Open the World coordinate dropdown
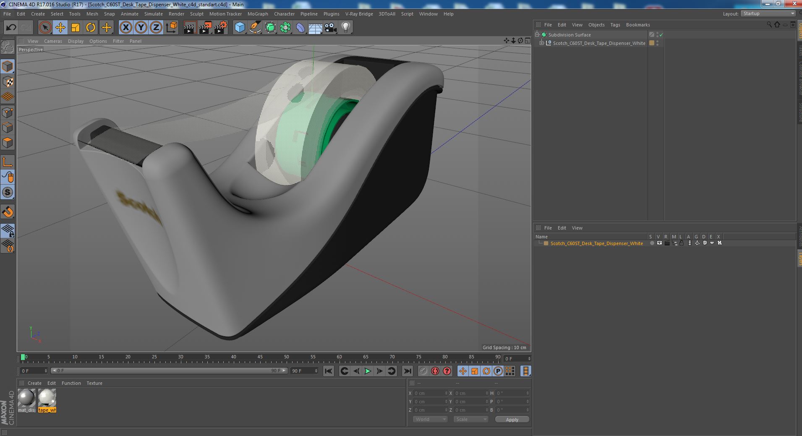The image size is (802, 436). click(x=430, y=419)
